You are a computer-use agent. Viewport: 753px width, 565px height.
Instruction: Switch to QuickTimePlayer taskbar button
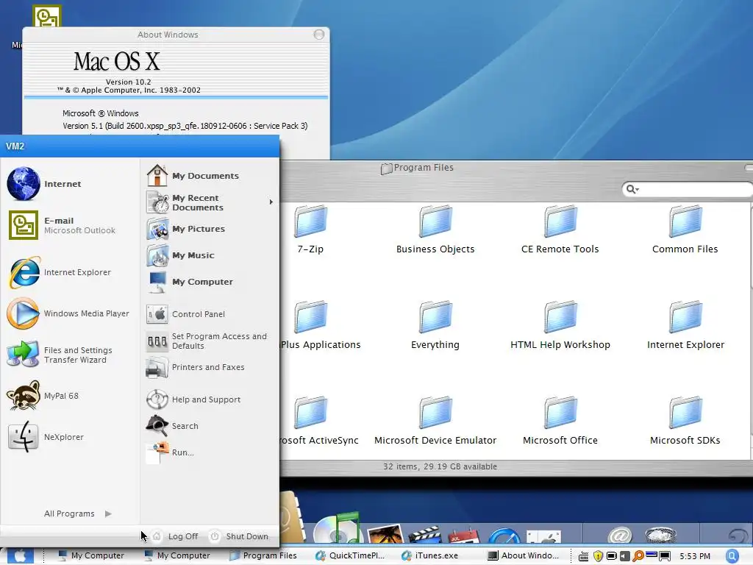pyautogui.click(x=349, y=556)
